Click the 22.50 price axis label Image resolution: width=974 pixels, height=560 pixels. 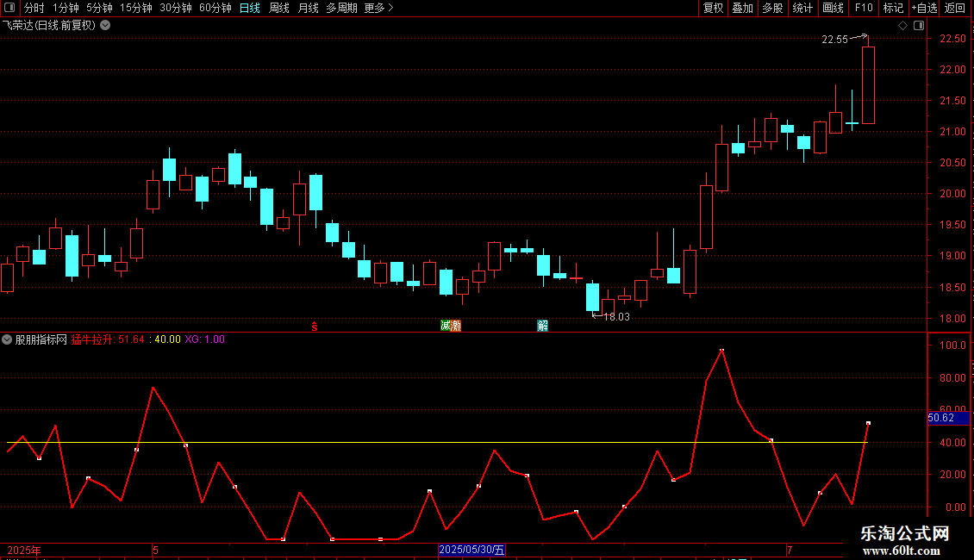click(952, 39)
